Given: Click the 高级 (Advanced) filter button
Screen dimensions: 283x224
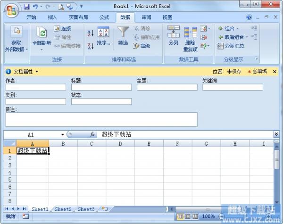Looking at the screenshot, I should 141,46.
